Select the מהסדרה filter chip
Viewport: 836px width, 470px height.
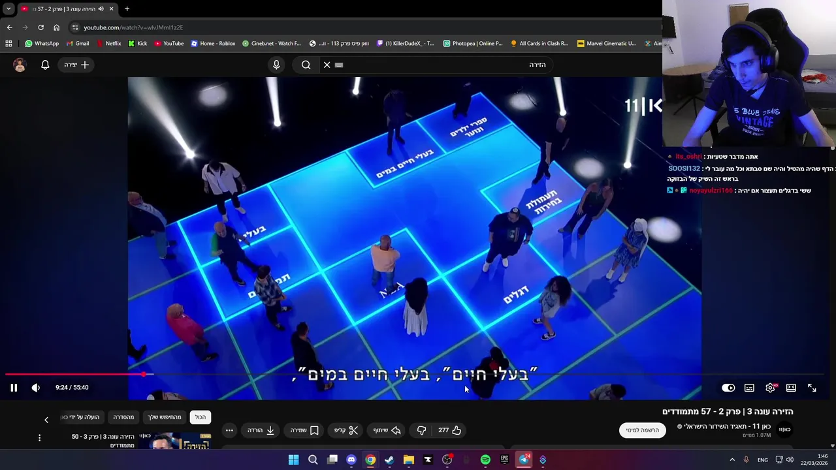[123, 417]
